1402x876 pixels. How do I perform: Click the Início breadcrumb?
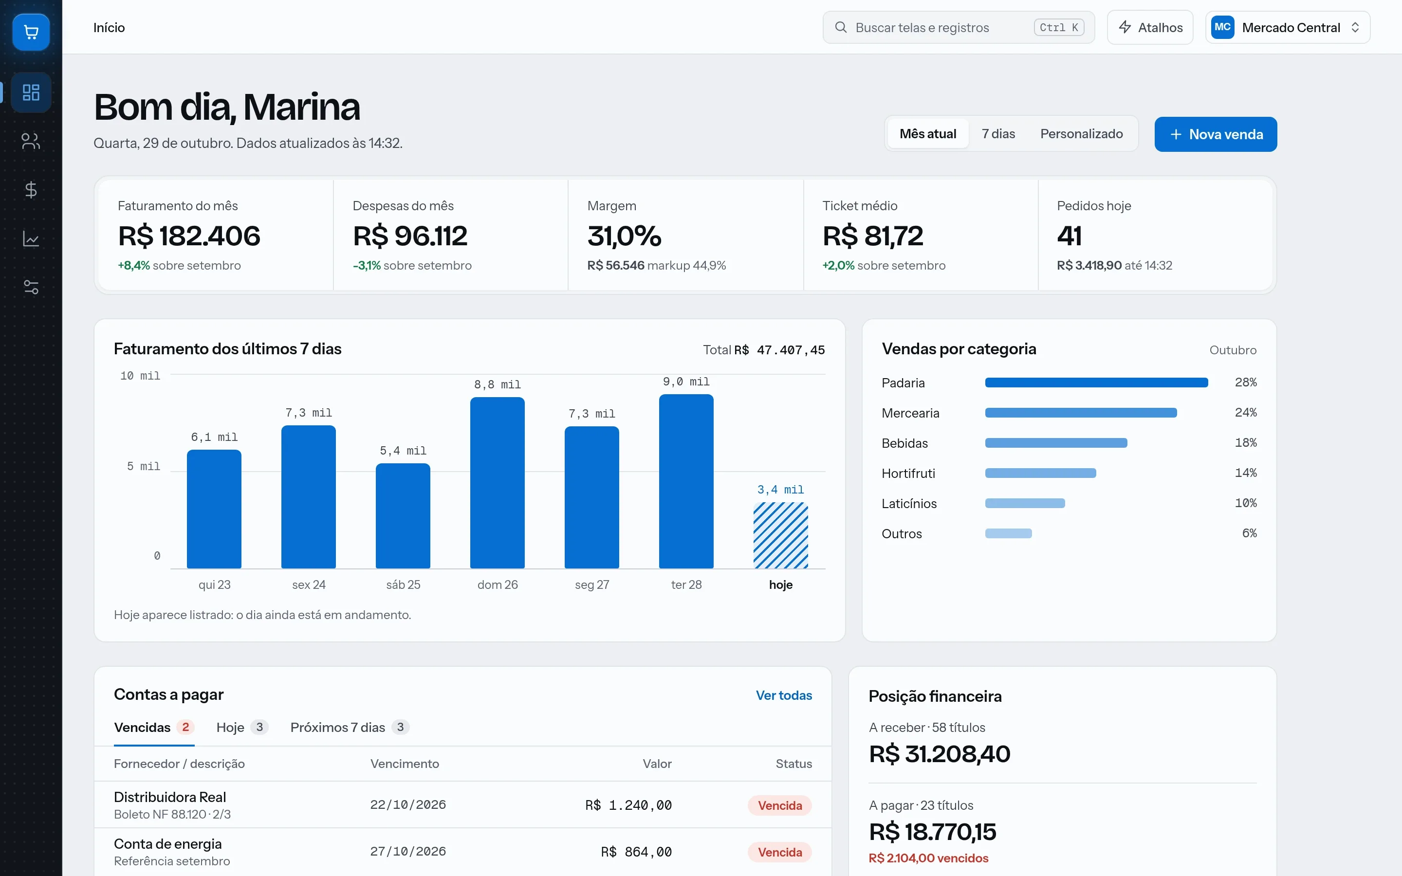[x=109, y=27]
